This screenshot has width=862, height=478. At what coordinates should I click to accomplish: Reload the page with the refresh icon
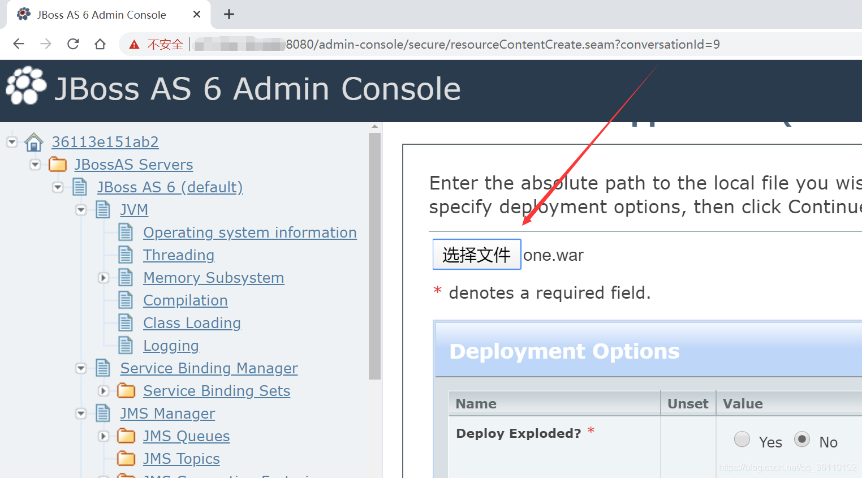[73, 44]
